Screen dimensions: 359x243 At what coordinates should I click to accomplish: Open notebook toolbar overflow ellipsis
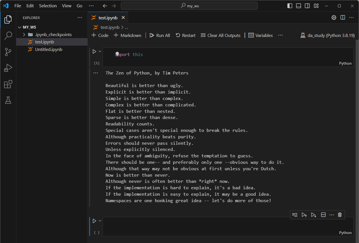280,35
